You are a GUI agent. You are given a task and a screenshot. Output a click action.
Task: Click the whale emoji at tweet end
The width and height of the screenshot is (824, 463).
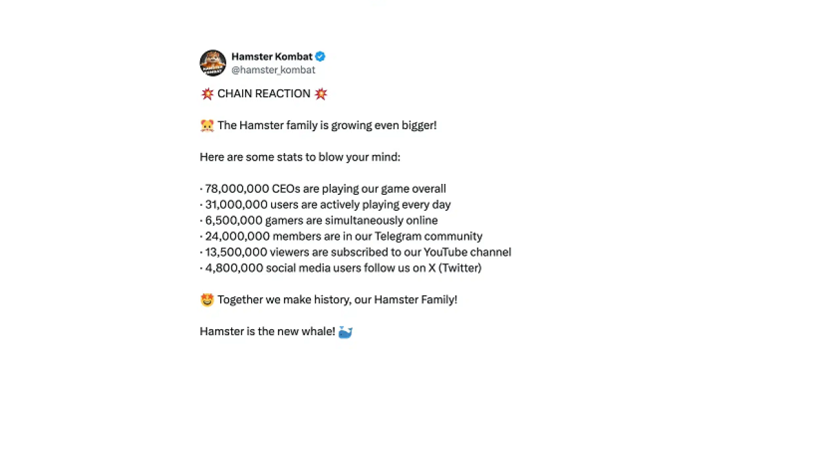[x=345, y=332]
